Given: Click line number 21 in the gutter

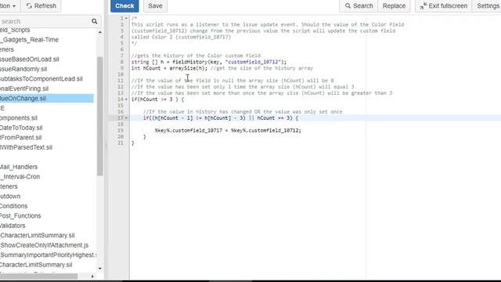Looking at the screenshot, I should (120, 143).
